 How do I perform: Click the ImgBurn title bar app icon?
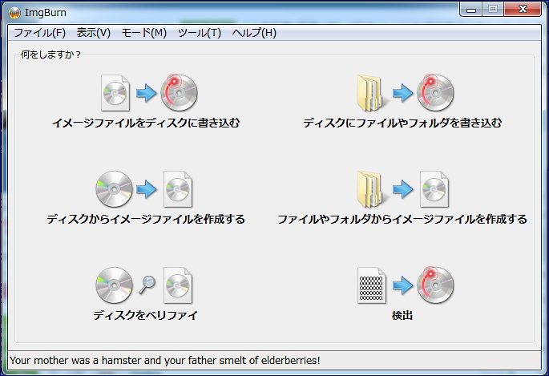pyautogui.click(x=14, y=13)
